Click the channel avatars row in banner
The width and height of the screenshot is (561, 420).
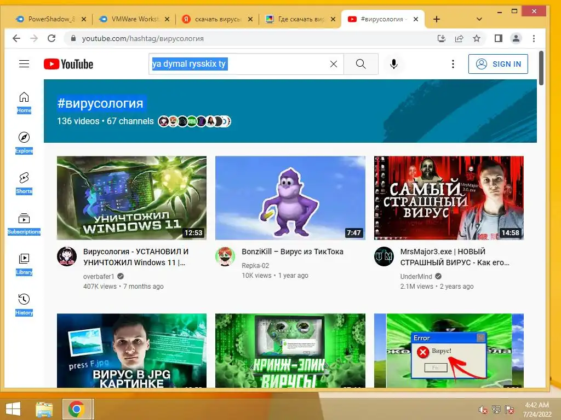coord(194,121)
